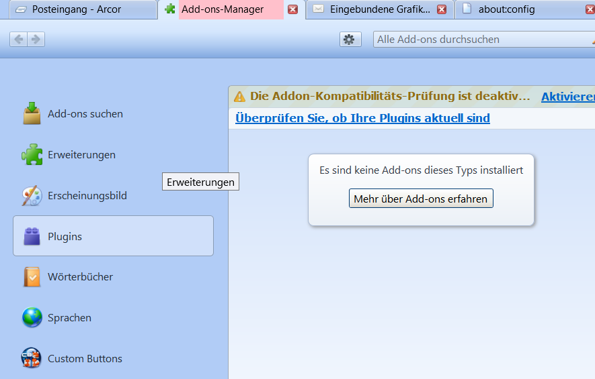Open the gear tools menu button
595x379 pixels.
tap(350, 40)
